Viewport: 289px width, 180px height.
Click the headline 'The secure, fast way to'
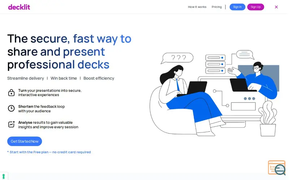[x=69, y=39]
